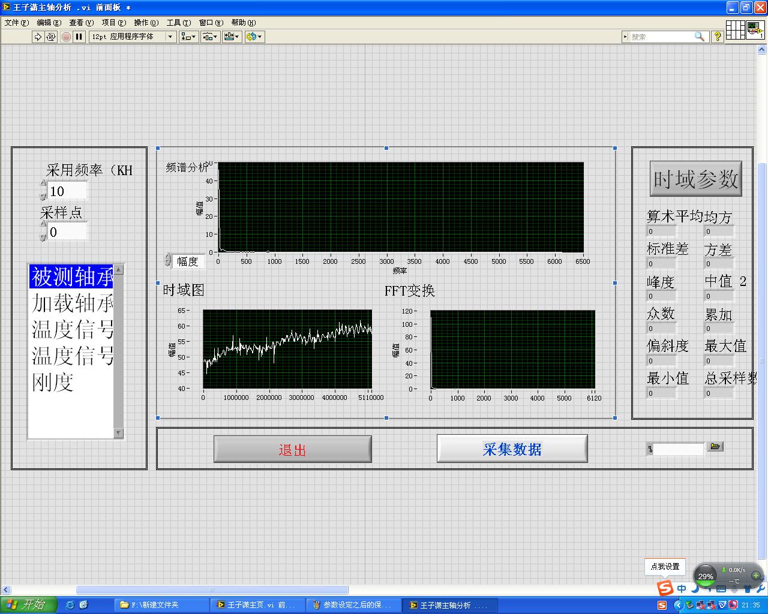Click the 采样点 numeric input field
The image size is (768, 614).
point(67,232)
